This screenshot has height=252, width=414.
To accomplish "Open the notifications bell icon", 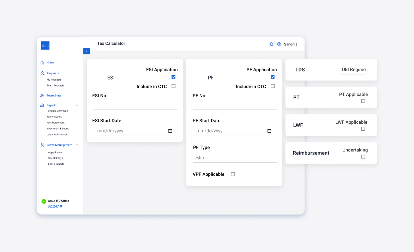I will [x=271, y=44].
